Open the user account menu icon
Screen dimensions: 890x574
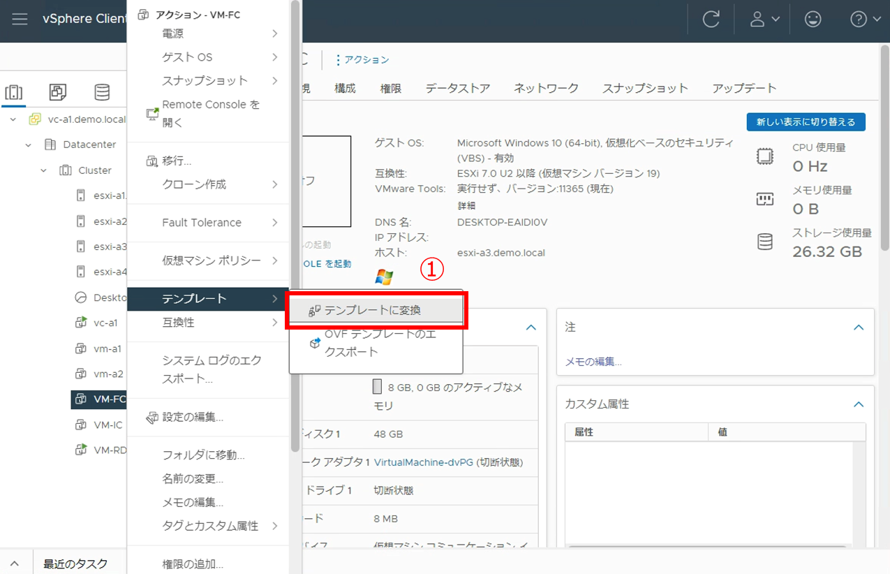pyautogui.click(x=764, y=20)
